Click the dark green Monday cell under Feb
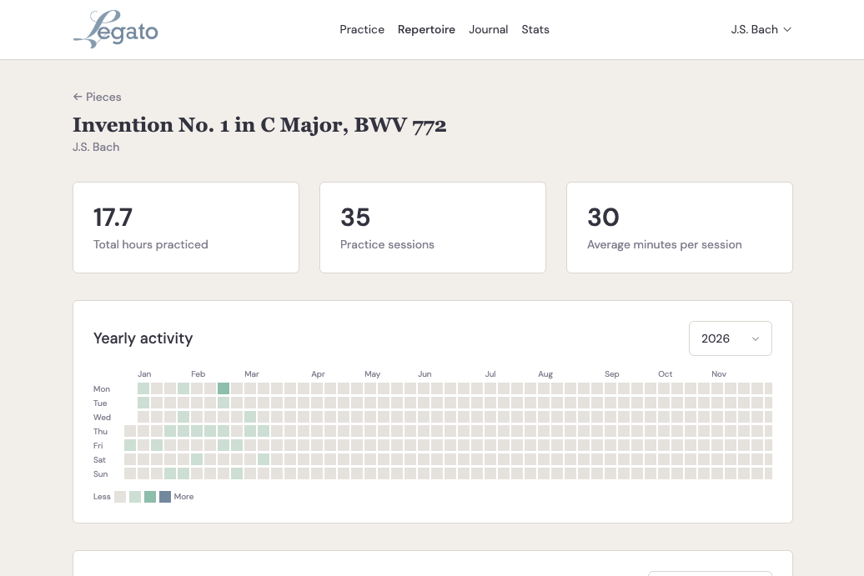Viewport: 864px width, 576px height. pos(224,388)
